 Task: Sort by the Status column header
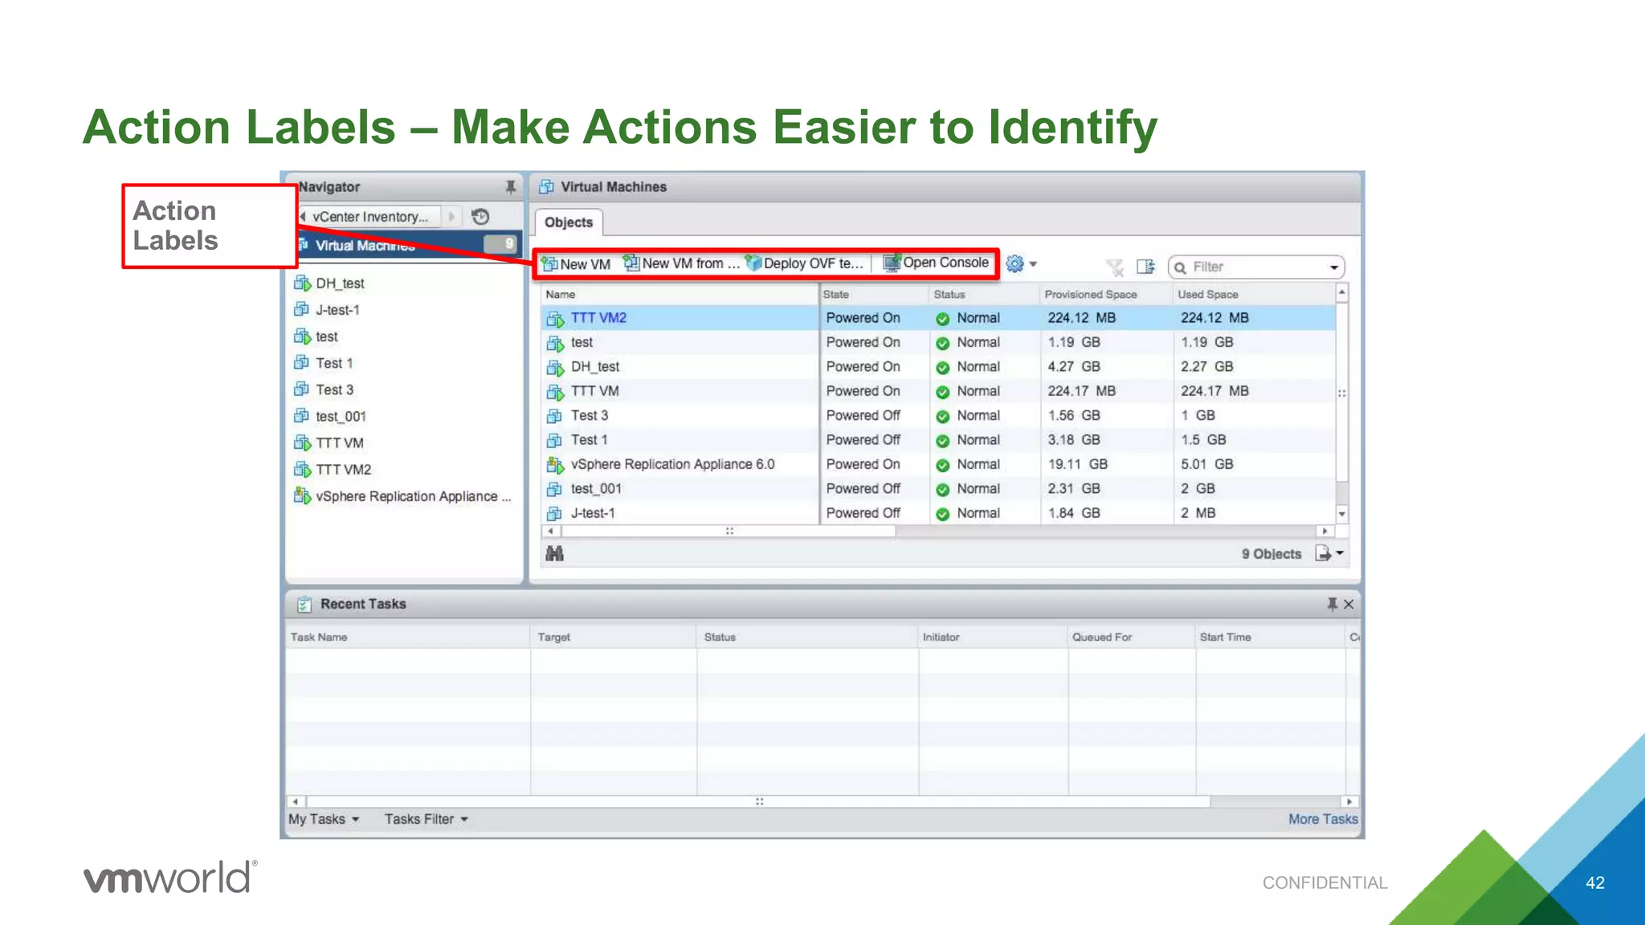coord(985,294)
